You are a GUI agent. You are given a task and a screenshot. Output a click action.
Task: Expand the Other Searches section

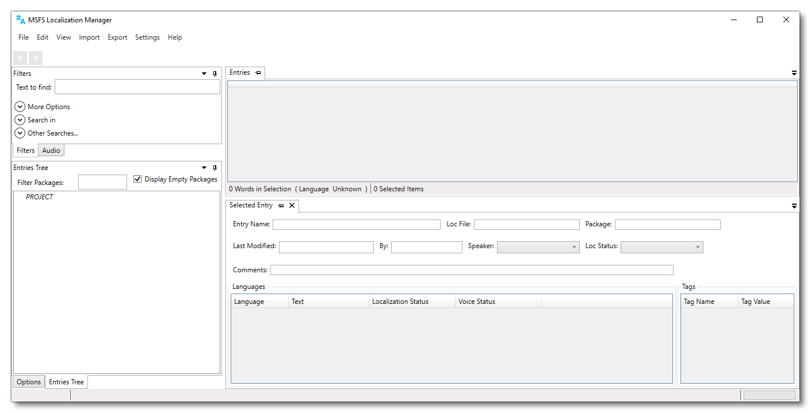coord(20,133)
